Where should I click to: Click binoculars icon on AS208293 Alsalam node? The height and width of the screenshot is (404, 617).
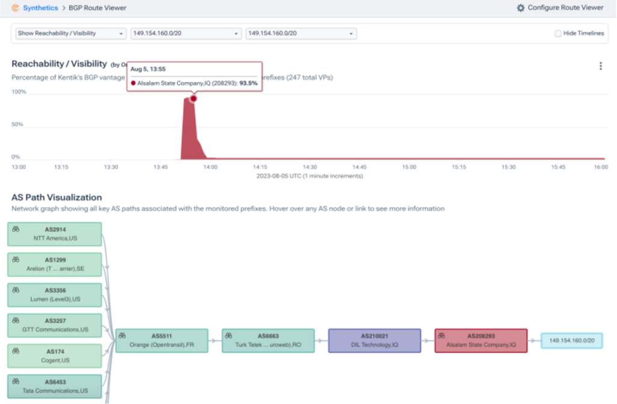(x=442, y=335)
